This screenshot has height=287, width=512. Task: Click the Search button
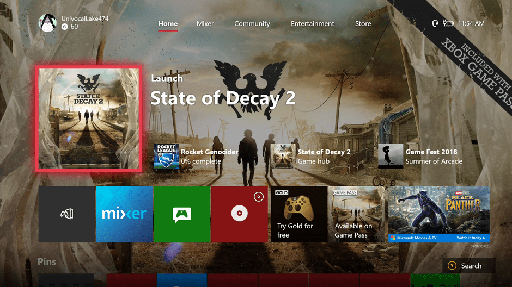coord(468,266)
